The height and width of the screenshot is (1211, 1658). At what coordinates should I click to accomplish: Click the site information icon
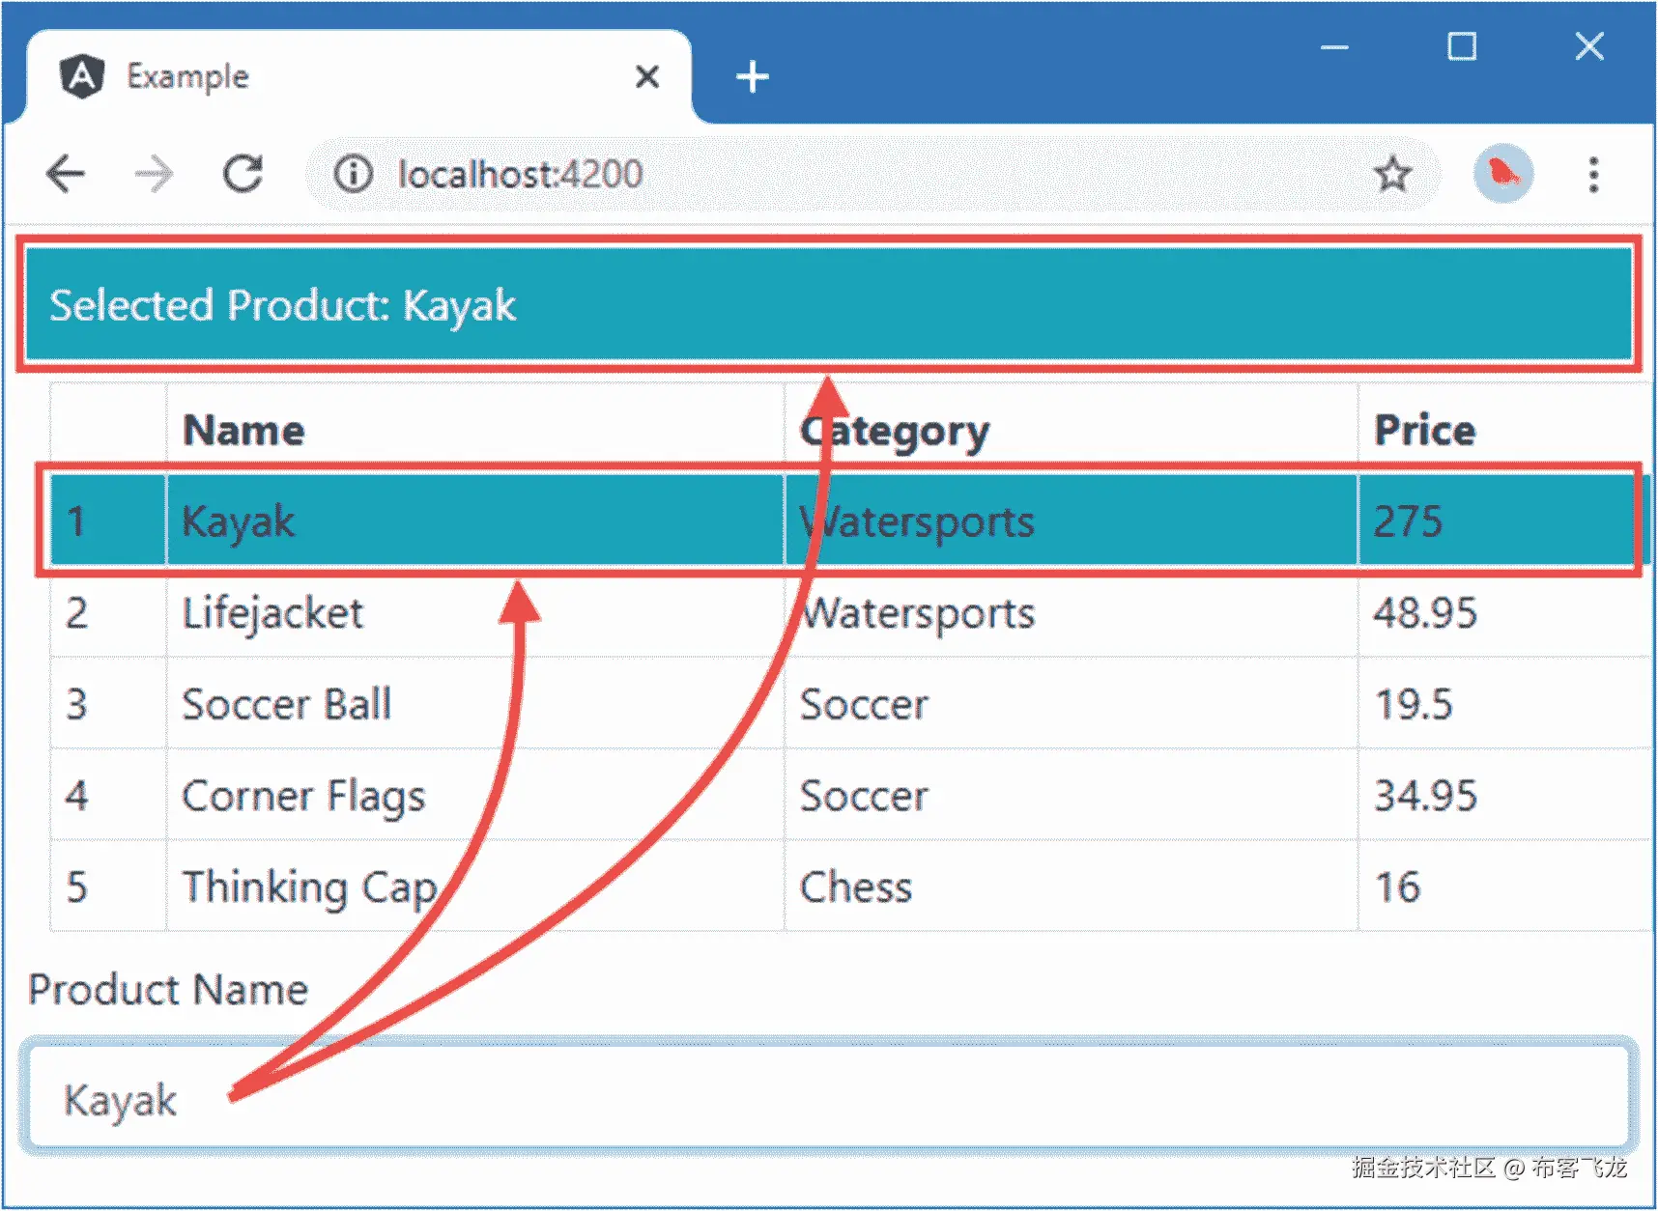(354, 175)
